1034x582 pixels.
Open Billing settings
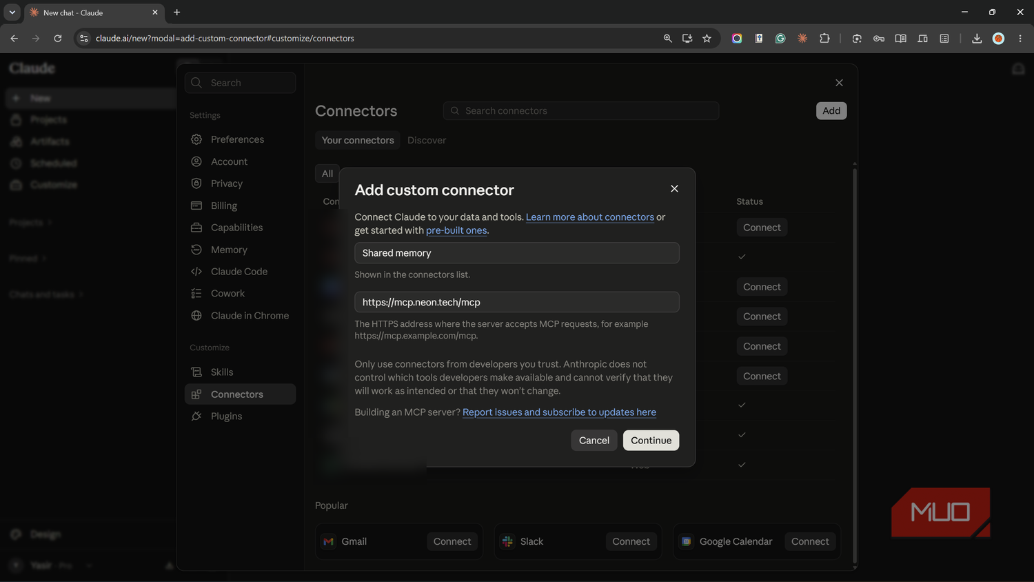(x=240, y=205)
